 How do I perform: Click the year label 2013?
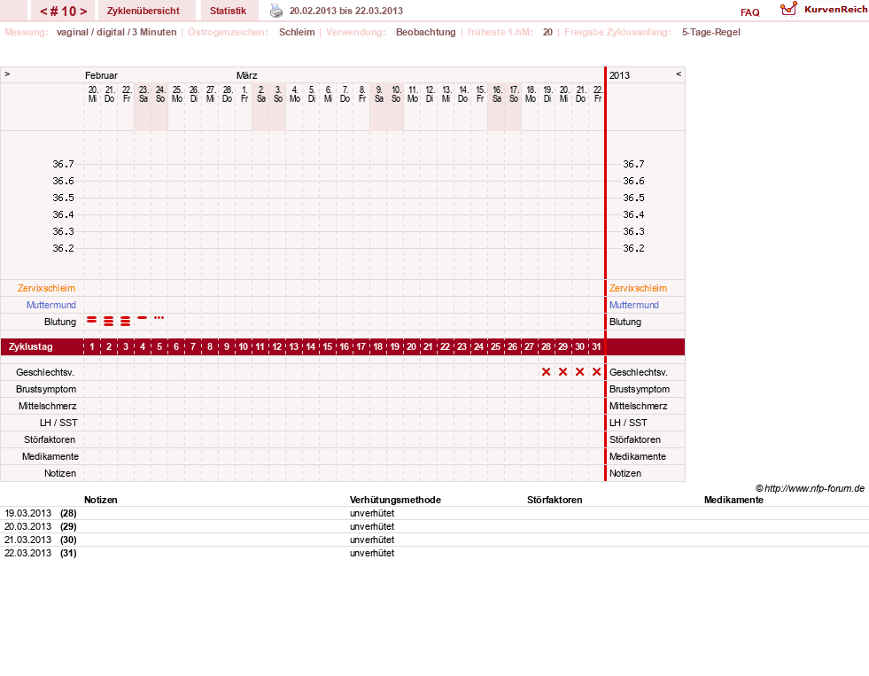click(619, 75)
